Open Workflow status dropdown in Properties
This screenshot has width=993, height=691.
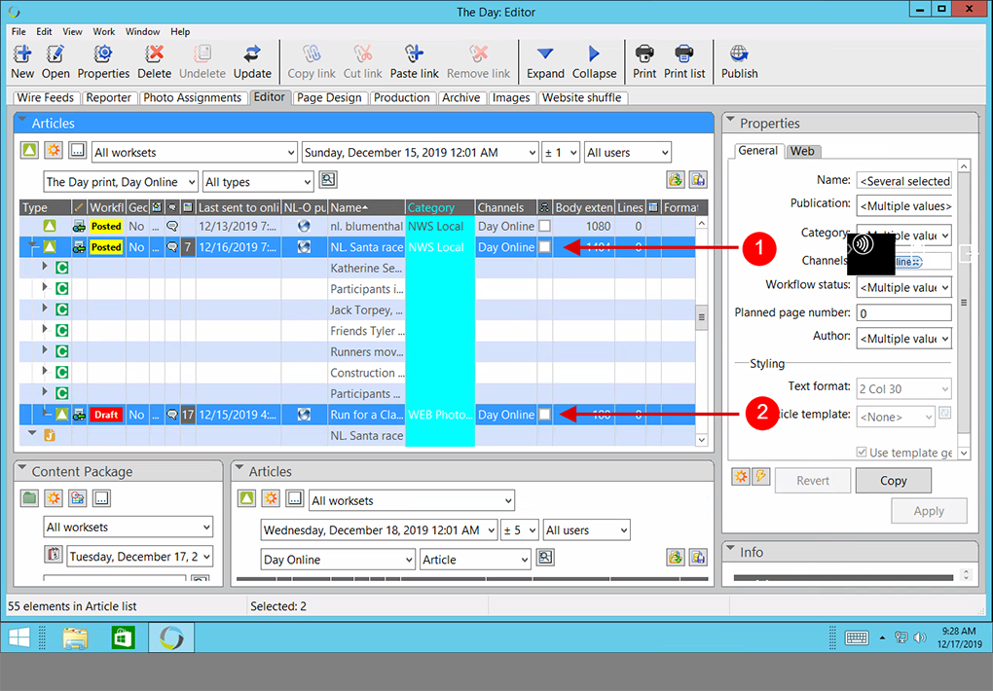[903, 287]
